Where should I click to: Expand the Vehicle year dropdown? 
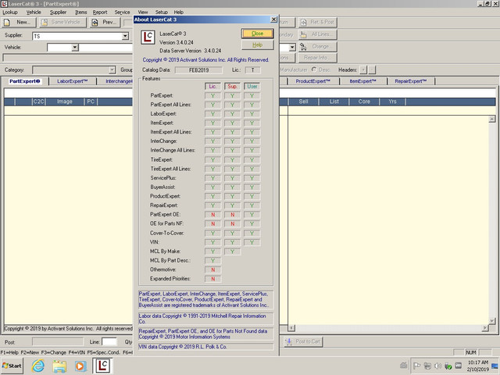point(75,48)
